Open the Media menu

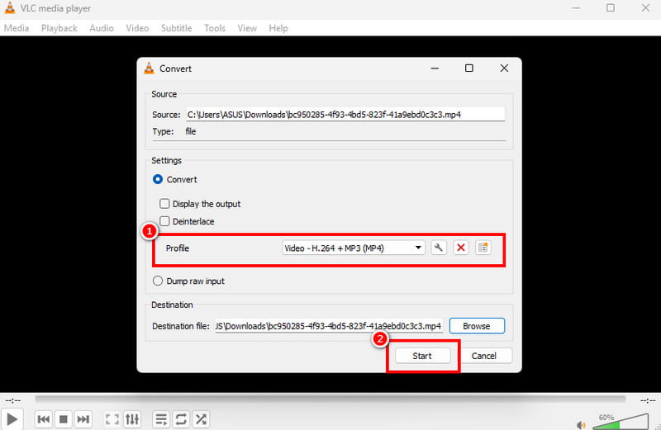coord(17,28)
